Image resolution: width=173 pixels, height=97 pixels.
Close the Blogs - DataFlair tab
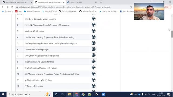96,2
